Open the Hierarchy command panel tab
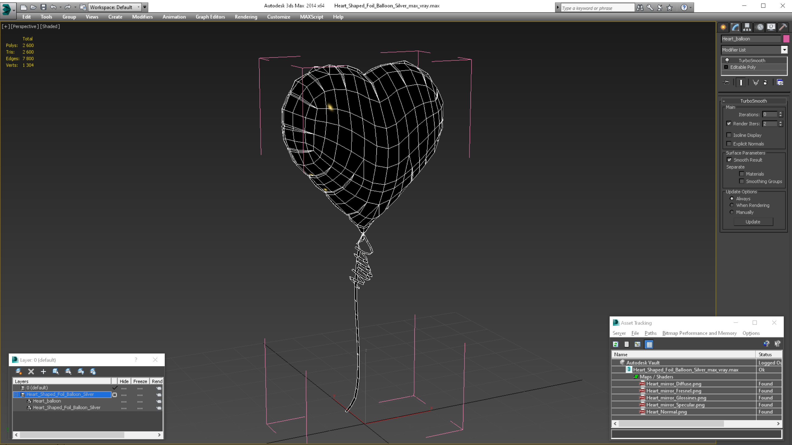 [x=747, y=27]
